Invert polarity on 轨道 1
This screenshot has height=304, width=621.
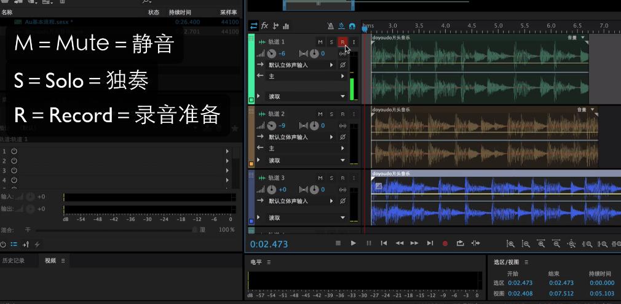tap(342, 65)
